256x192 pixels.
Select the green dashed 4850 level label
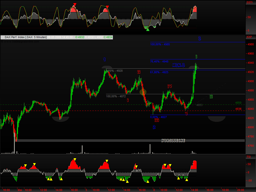click(238, 103)
